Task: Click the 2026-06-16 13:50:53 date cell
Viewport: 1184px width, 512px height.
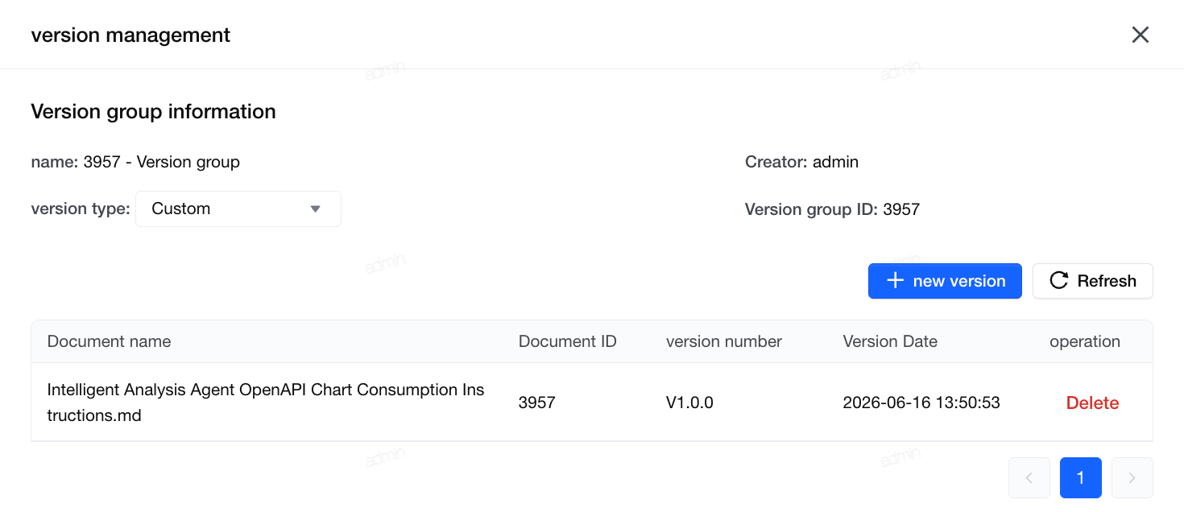Action: (x=921, y=403)
